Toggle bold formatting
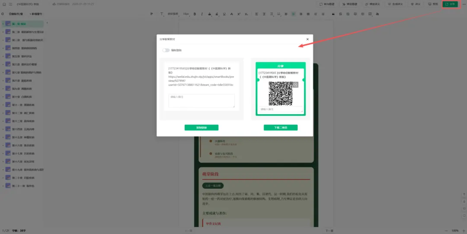The image size is (467, 234). click(x=195, y=14)
